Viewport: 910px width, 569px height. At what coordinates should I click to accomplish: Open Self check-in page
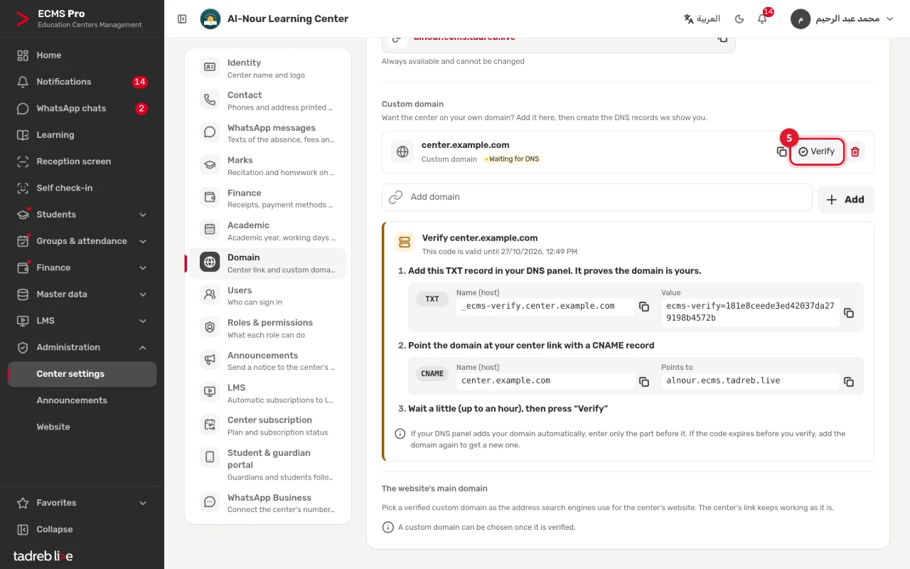(82, 188)
